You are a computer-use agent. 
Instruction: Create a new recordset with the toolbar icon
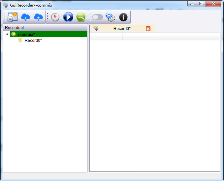pyautogui.click(x=13, y=17)
